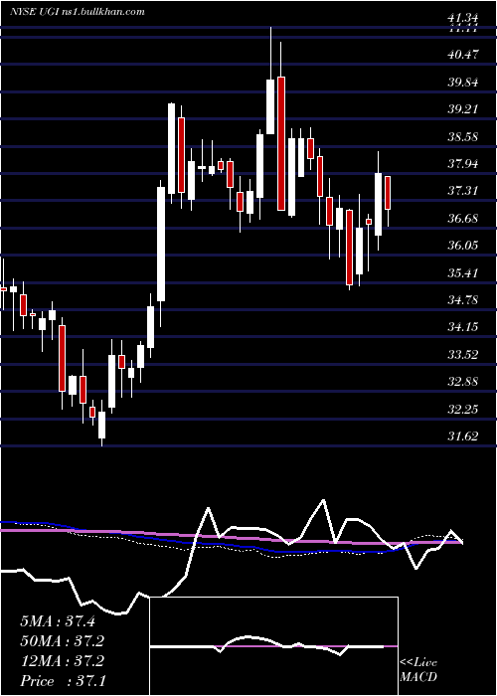497x696 pixels.
Task: Click the 32.25 price axis label
Action: tap(463, 410)
